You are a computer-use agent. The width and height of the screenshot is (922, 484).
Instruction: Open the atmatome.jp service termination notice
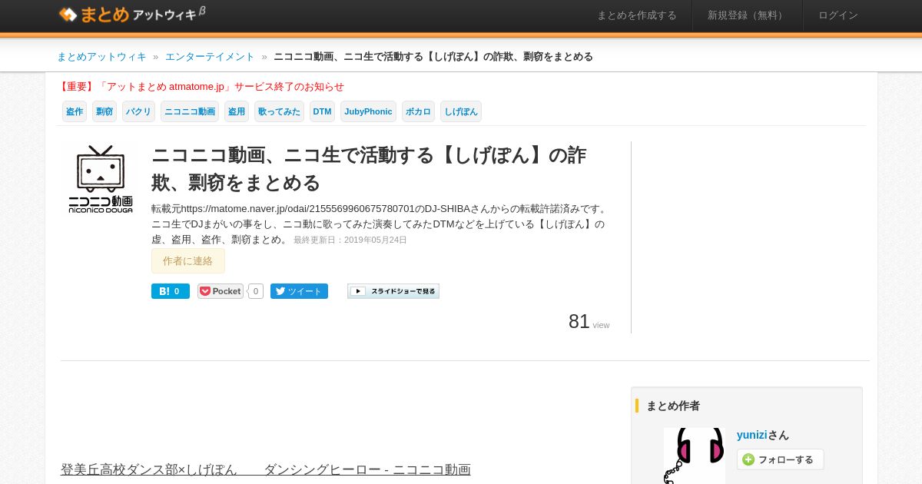click(201, 87)
